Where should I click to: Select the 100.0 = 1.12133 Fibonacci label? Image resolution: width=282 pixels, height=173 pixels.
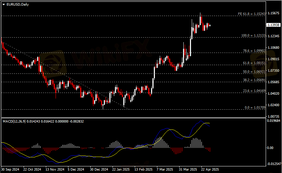coord(253,36)
